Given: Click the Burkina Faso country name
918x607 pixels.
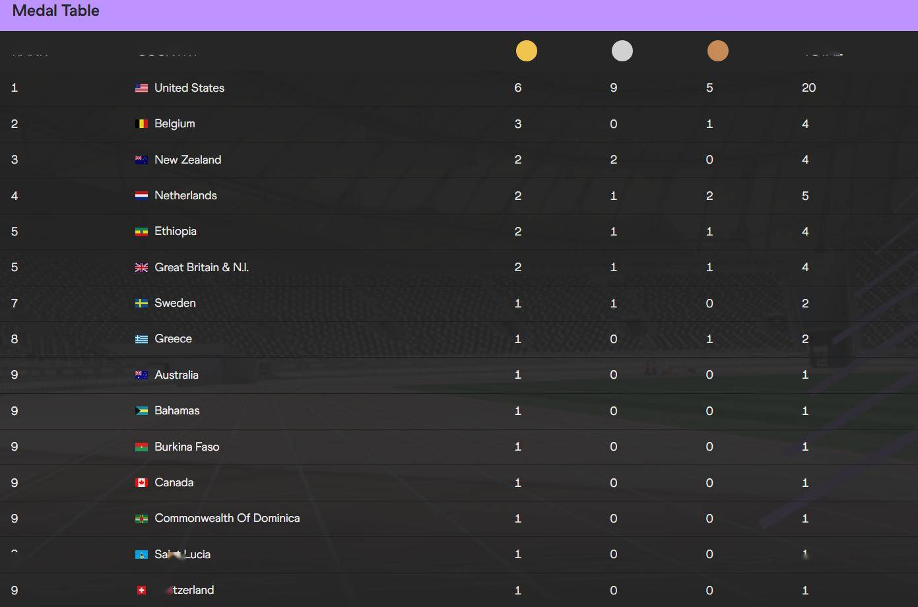Looking at the screenshot, I should (187, 447).
